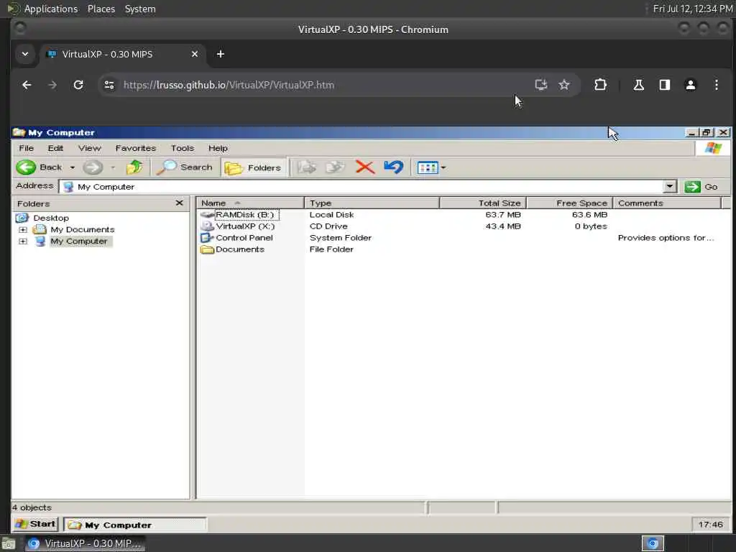The width and height of the screenshot is (736, 552).
Task: Open a new Chromium tab
Action: click(x=220, y=54)
